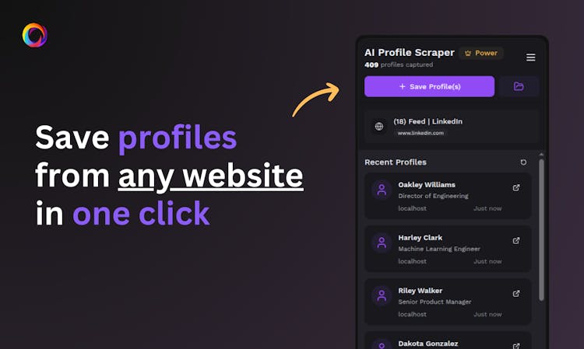Open Dakota Gonzalez profile external link

(516, 346)
